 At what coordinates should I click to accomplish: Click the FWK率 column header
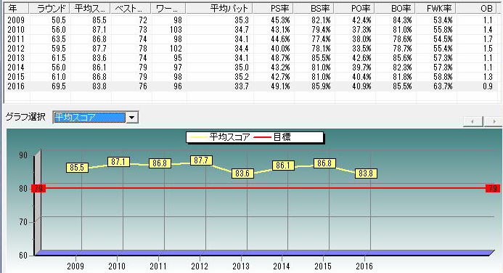click(435, 8)
